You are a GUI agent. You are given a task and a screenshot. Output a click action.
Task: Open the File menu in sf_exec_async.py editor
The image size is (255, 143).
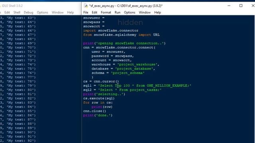tap(86, 12)
